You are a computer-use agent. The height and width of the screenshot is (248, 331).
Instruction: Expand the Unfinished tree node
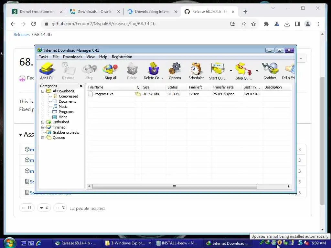pyautogui.click(x=43, y=122)
